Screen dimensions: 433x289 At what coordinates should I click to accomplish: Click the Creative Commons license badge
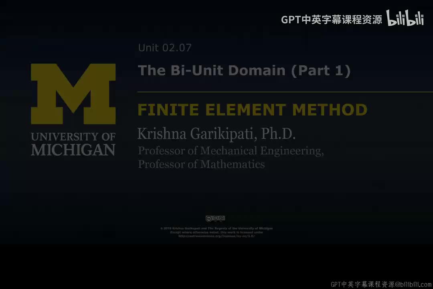click(x=215, y=218)
